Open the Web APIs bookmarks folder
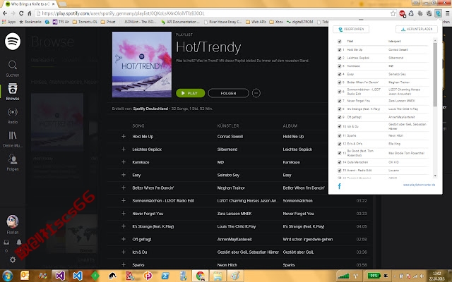Viewport: 452px width, 282px height. (256, 22)
